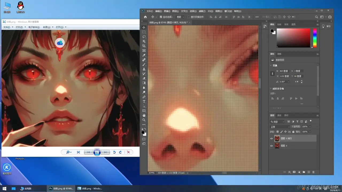The image size is (342, 192).
Task: Open the layer filter '类型' dropdown
Action: 278,122
